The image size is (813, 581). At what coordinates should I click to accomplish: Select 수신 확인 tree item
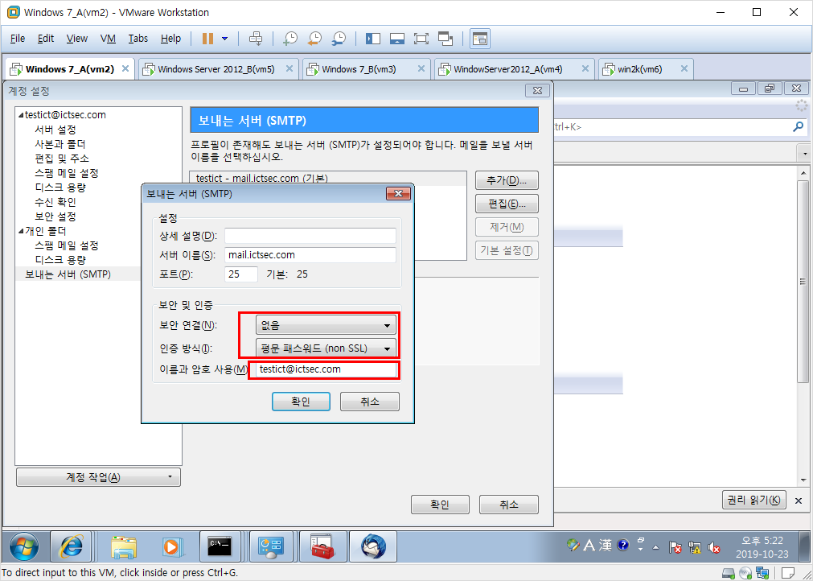(55, 202)
